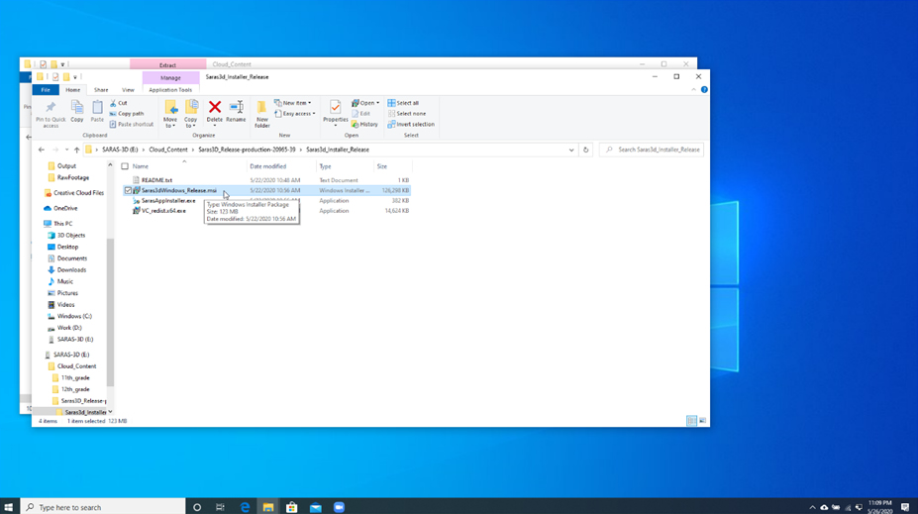Open the Easy access dropdown
Image resolution: width=918 pixels, height=514 pixels.
click(x=295, y=114)
